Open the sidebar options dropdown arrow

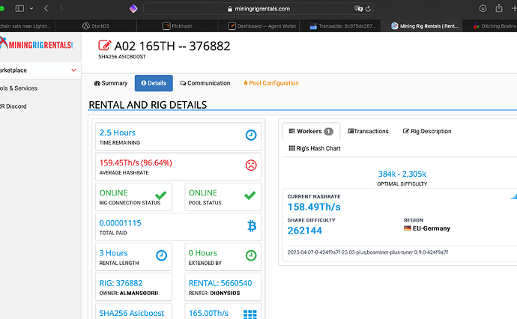coord(31,8)
